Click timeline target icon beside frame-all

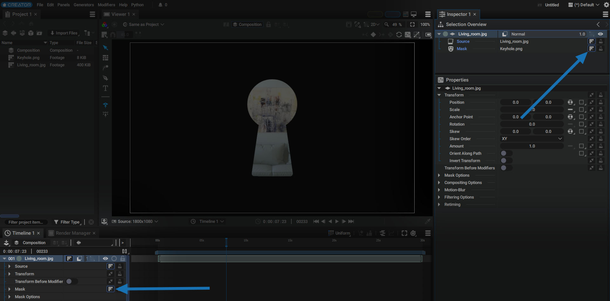[x=413, y=233]
